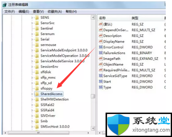Select the FailureActions binary value icon
The image size is (172, 137).
(x=101, y=53)
